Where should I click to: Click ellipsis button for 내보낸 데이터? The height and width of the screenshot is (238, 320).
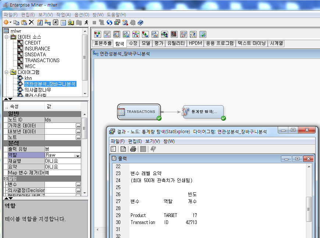pos(78,132)
